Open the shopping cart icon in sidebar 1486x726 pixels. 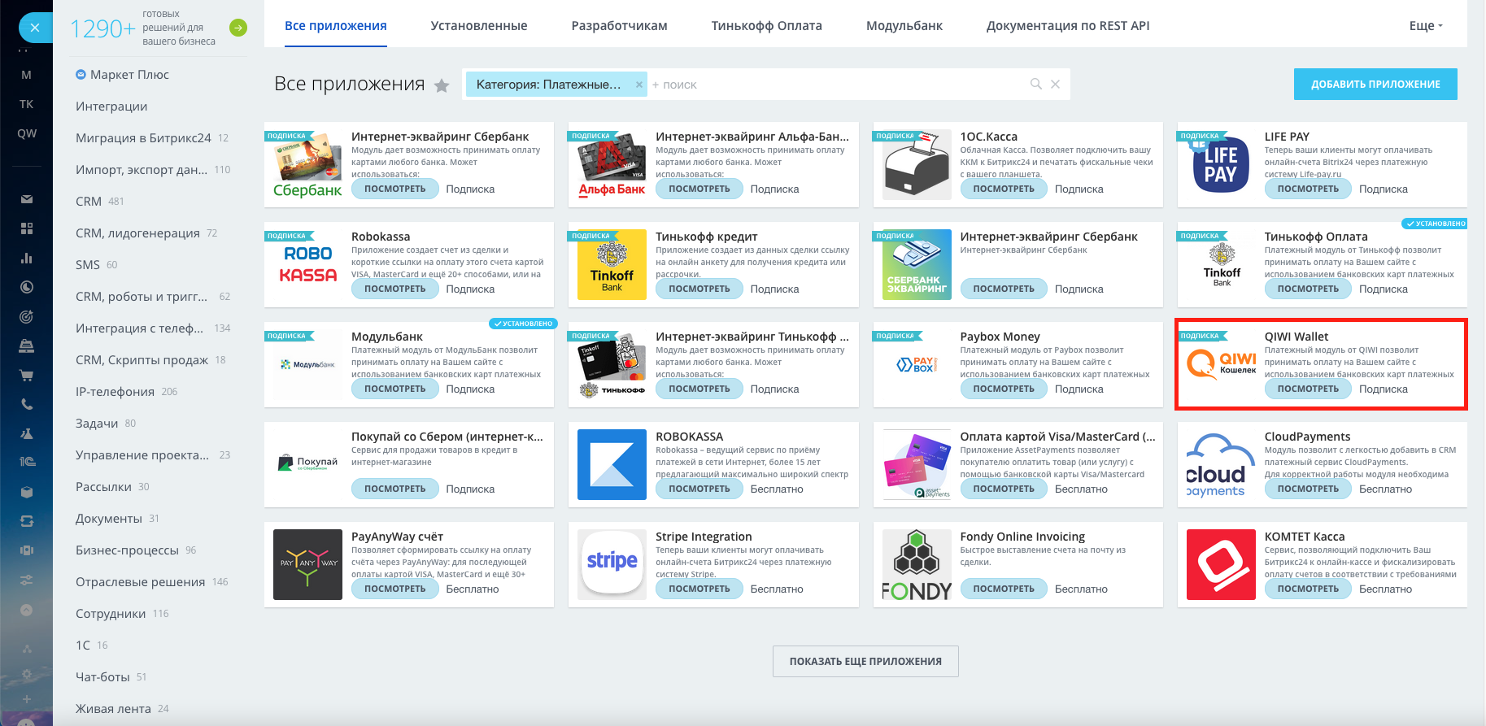27,375
